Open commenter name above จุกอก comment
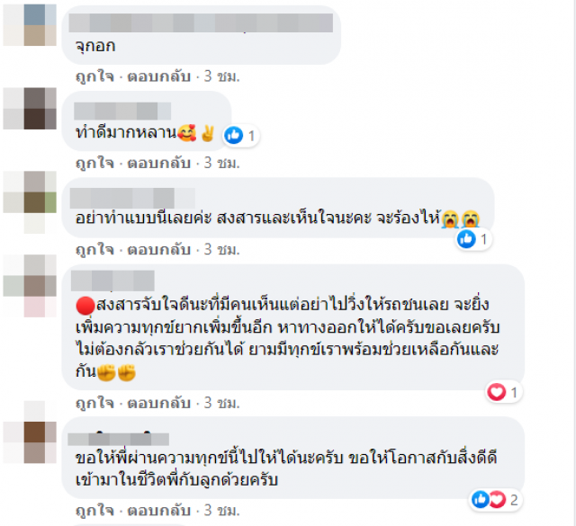 [x=201, y=22]
